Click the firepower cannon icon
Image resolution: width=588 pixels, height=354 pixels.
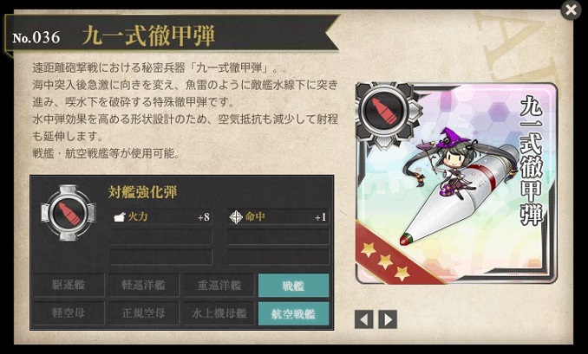[120, 217]
